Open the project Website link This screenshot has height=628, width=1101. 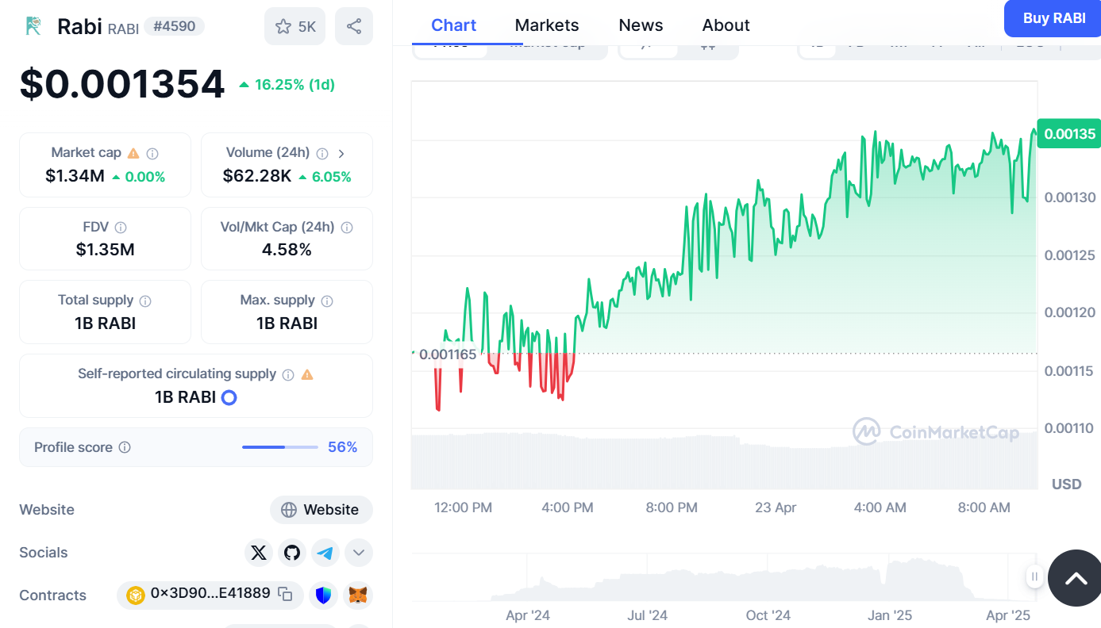point(321,510)
